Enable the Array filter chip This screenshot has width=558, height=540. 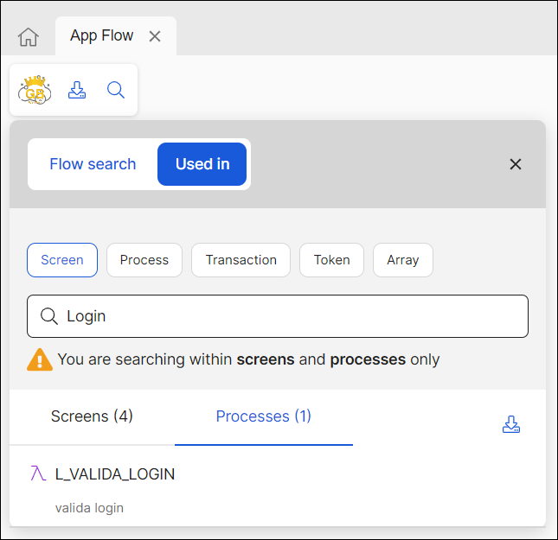(x=403, y=260)
